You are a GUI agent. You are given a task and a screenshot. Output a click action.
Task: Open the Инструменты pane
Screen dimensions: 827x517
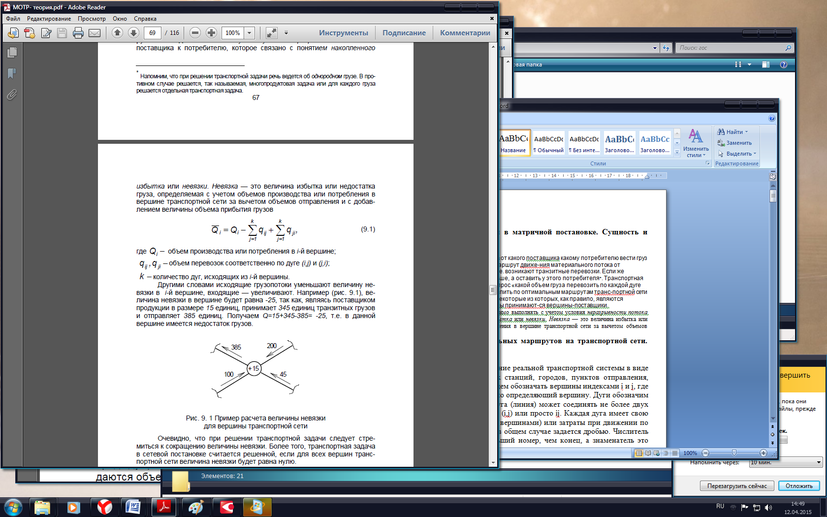tap(343, 33)
